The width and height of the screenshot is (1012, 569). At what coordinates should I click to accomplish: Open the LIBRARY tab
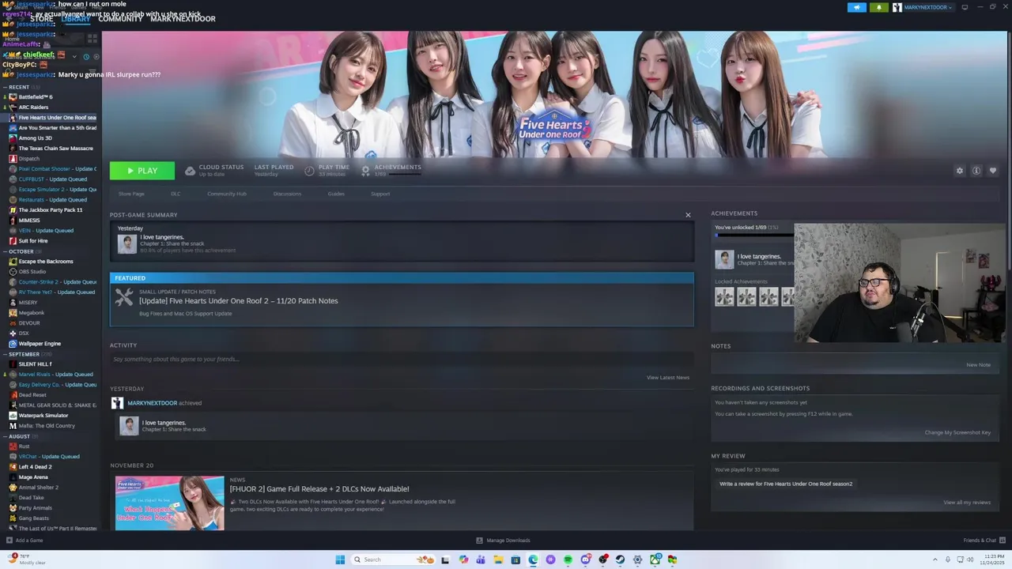(x=76, y=19)
